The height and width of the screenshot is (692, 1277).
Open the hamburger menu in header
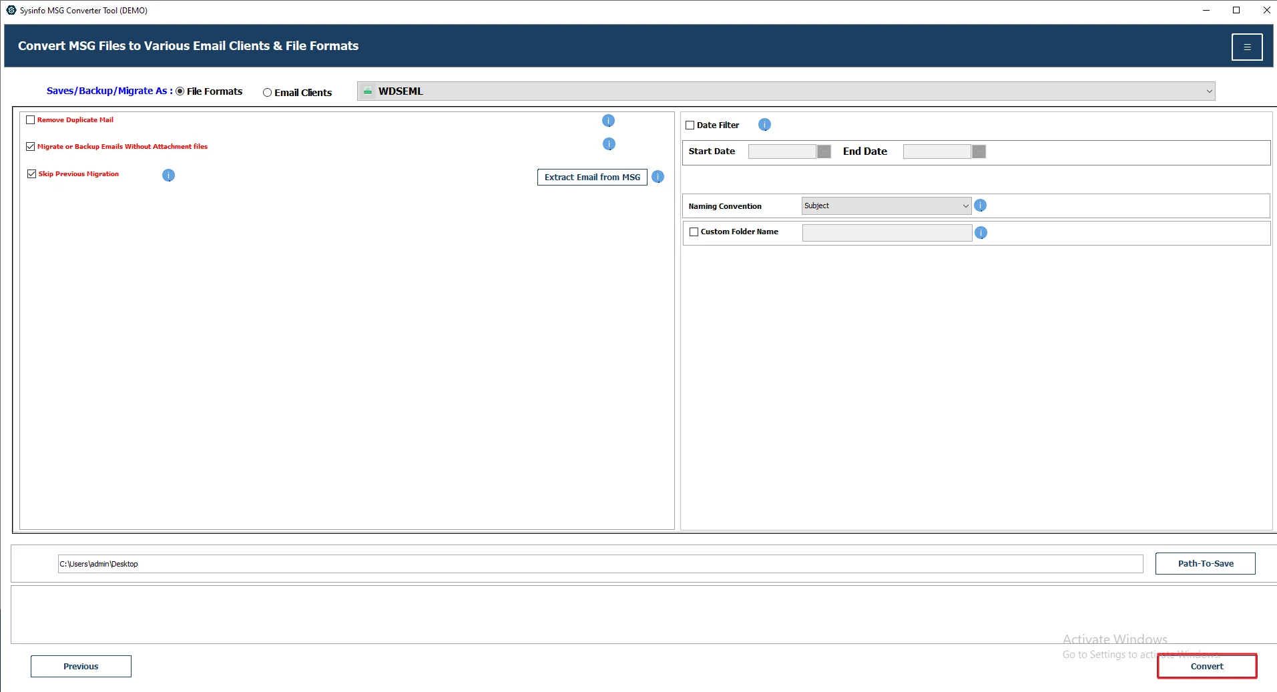(x=1246, y=47)
